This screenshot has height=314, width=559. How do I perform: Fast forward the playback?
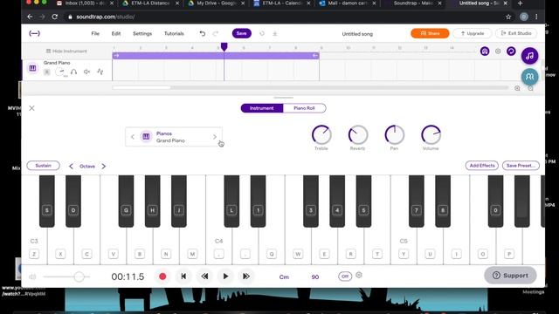pyautogui.click(x=246, y=276)
